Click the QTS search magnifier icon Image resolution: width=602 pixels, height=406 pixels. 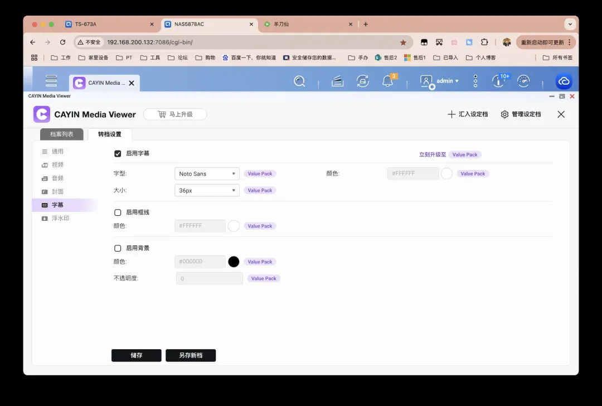[x=299, y=81]
